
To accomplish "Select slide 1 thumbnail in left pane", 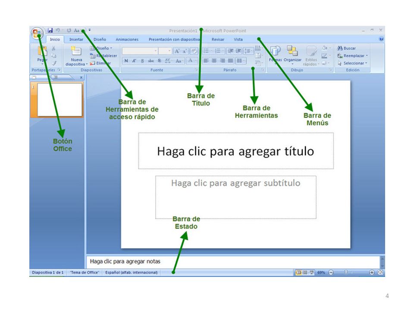I will coord(60,99).
